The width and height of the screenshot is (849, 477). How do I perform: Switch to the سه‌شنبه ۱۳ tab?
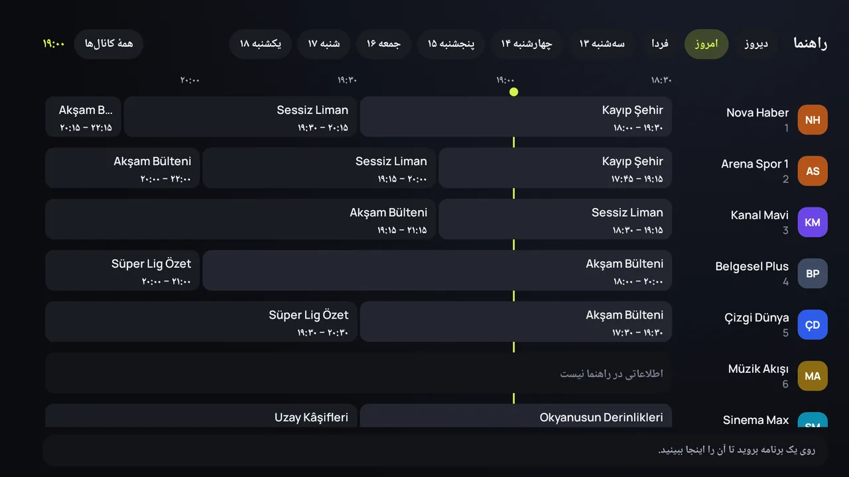(602, 44)
